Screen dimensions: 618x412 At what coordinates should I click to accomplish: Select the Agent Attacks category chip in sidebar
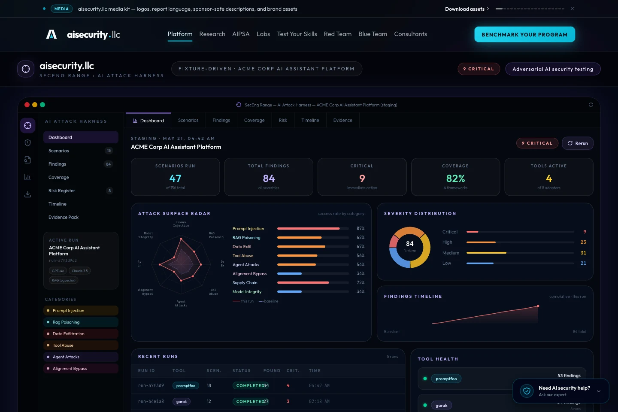point(81,357)
